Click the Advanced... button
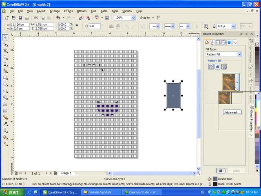The width and height of the screenshot is (261, 196). (x=232, y=112)
